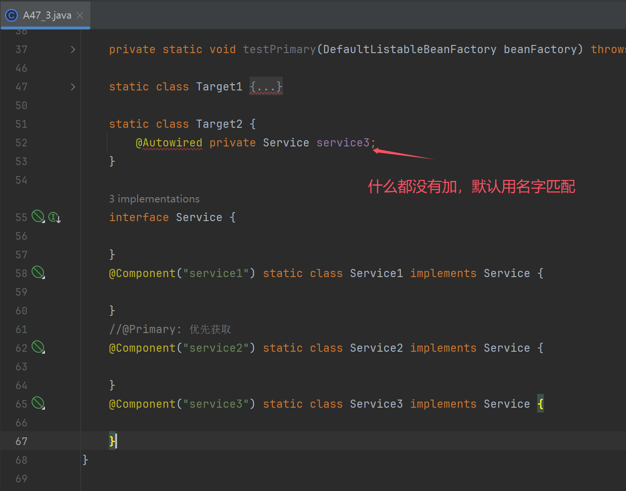Image resolution: width=626 pixels, height=491 pixels.
Task: Click line number 67 in the gutter
Action: pos(22,441)
